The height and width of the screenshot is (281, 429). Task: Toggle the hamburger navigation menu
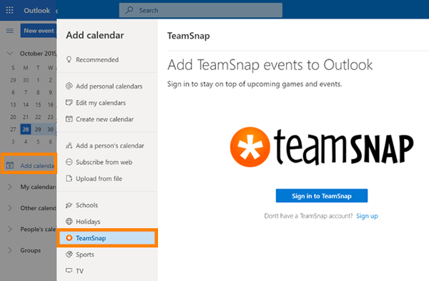coord(10,31)
